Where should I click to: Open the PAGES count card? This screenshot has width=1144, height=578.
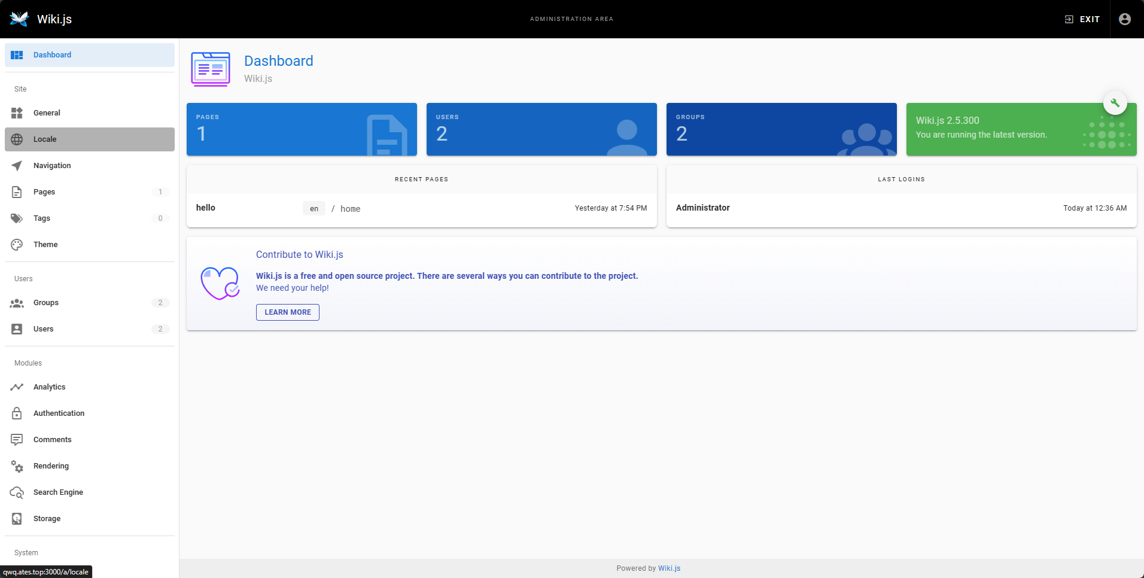point(302,129)
